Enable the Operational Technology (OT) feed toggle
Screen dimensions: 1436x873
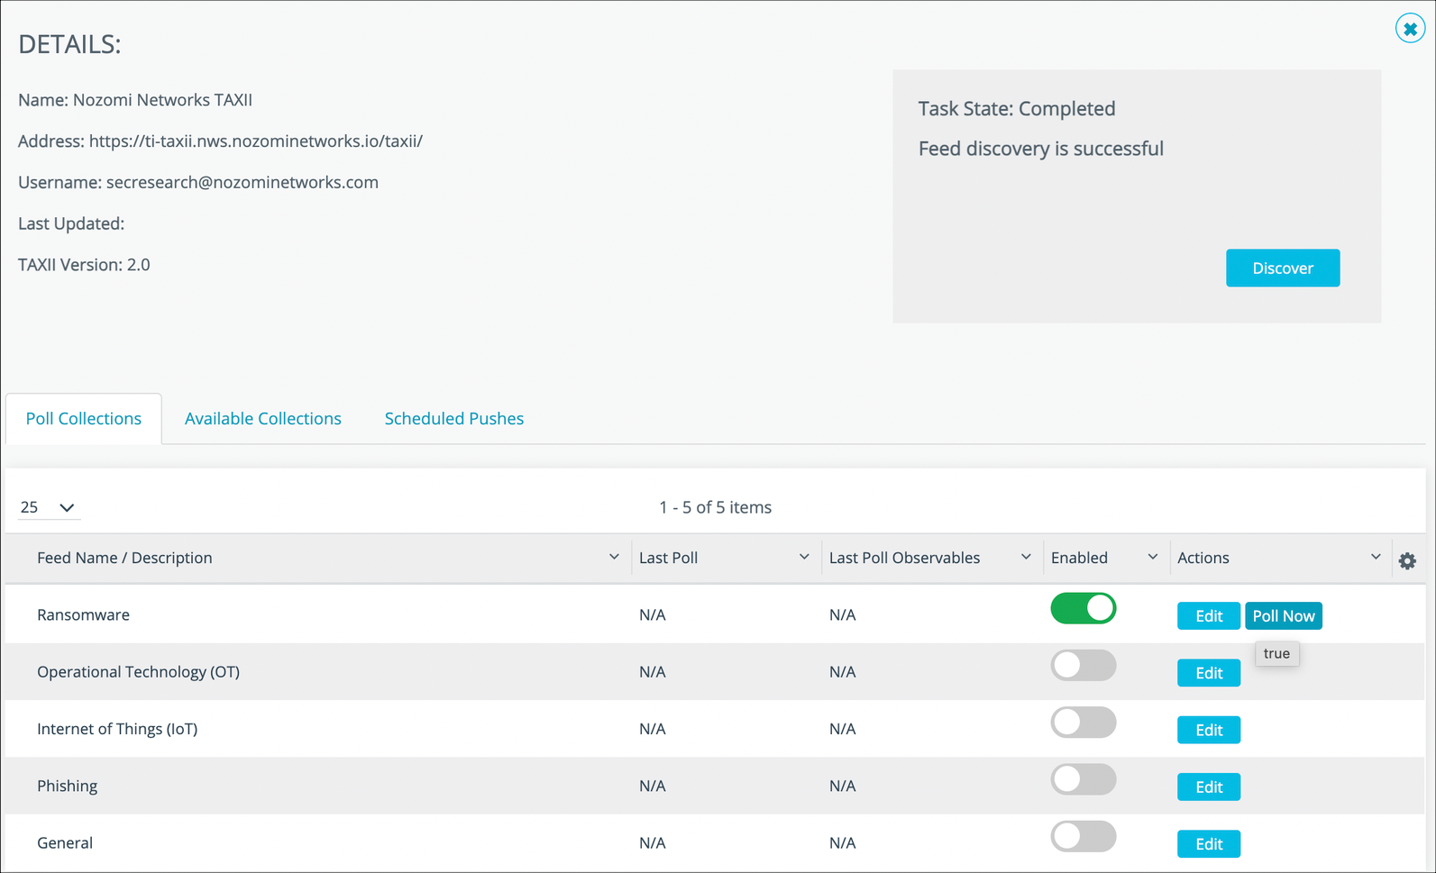tap(1084, 666)
